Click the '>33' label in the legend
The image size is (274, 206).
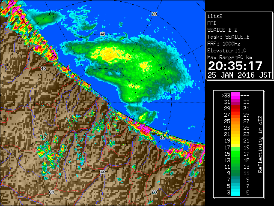(x=226, y=96)
